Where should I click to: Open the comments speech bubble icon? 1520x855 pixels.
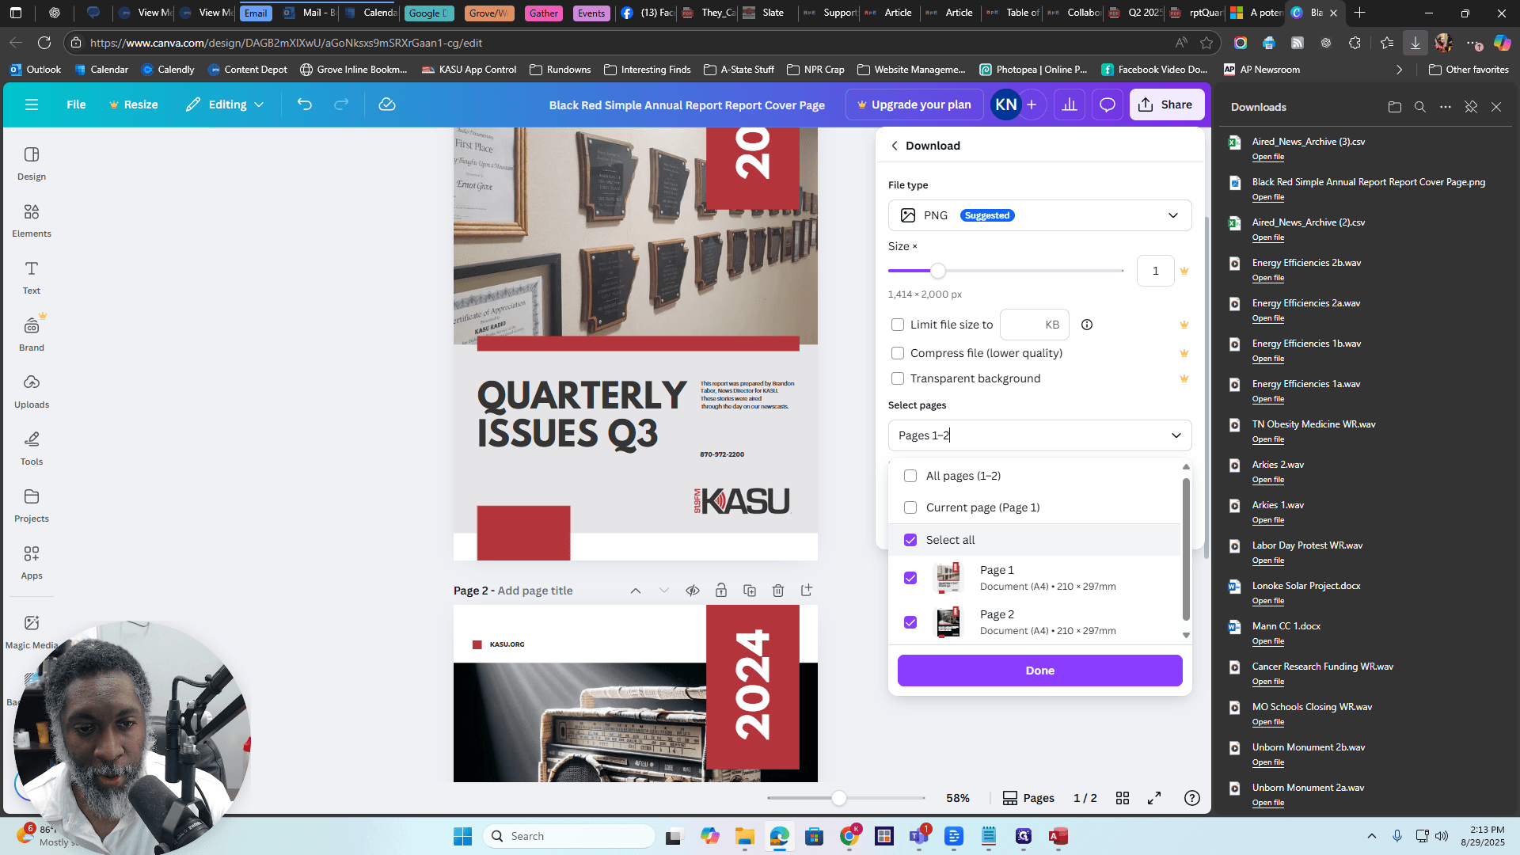1108,104
